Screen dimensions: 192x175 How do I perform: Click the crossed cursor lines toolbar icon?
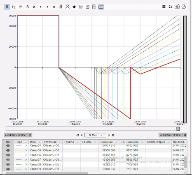[67, 7]
